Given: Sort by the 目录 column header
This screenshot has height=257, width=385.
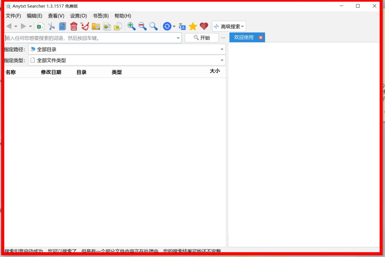Looking at the screenshot, I should [82, 72].
